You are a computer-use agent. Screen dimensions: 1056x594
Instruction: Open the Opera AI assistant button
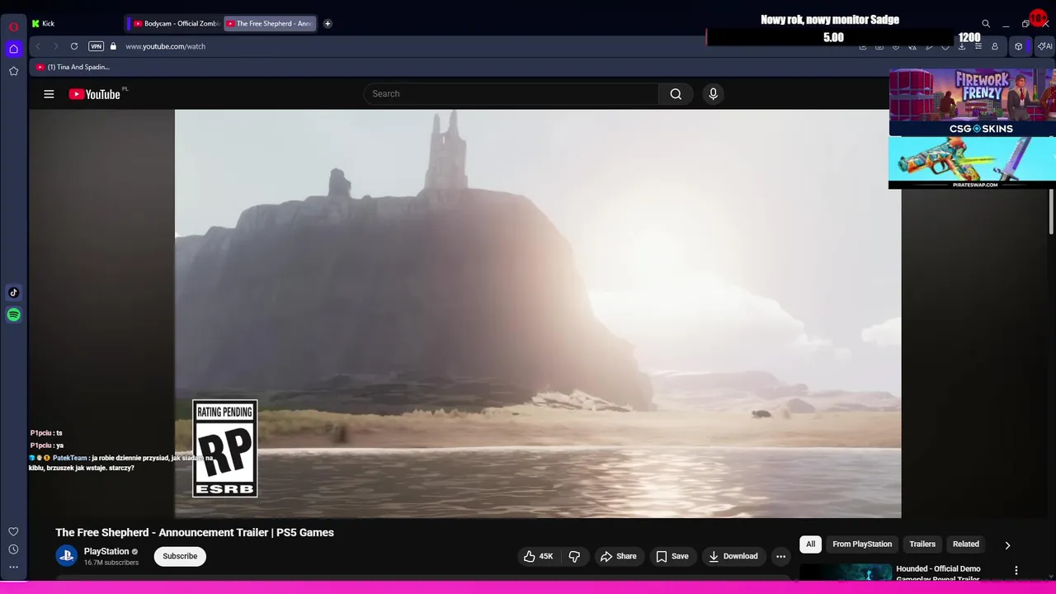click(1045, 46)
